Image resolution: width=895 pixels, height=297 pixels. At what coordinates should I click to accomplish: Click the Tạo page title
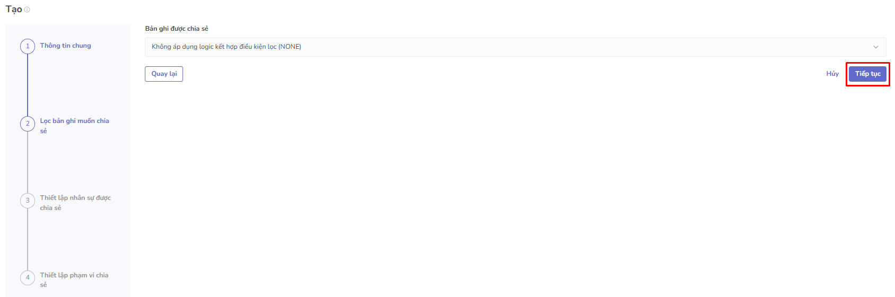(14, 10)
